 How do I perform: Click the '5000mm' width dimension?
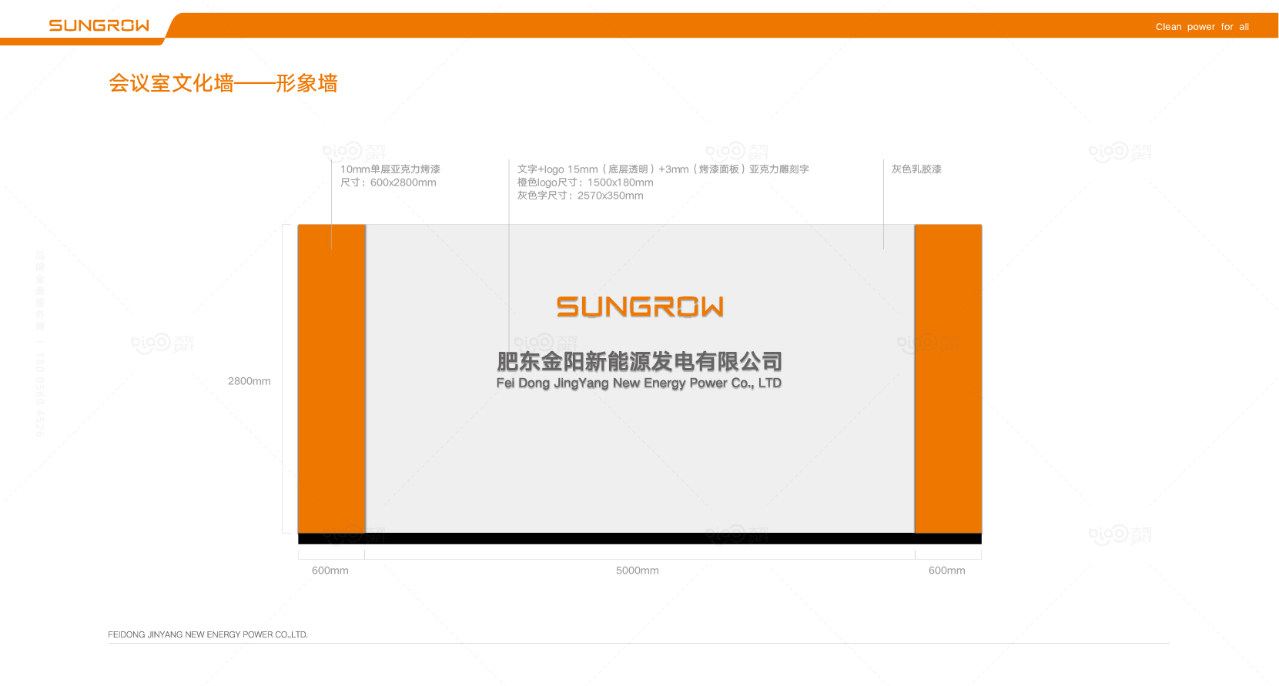(638, 571)
